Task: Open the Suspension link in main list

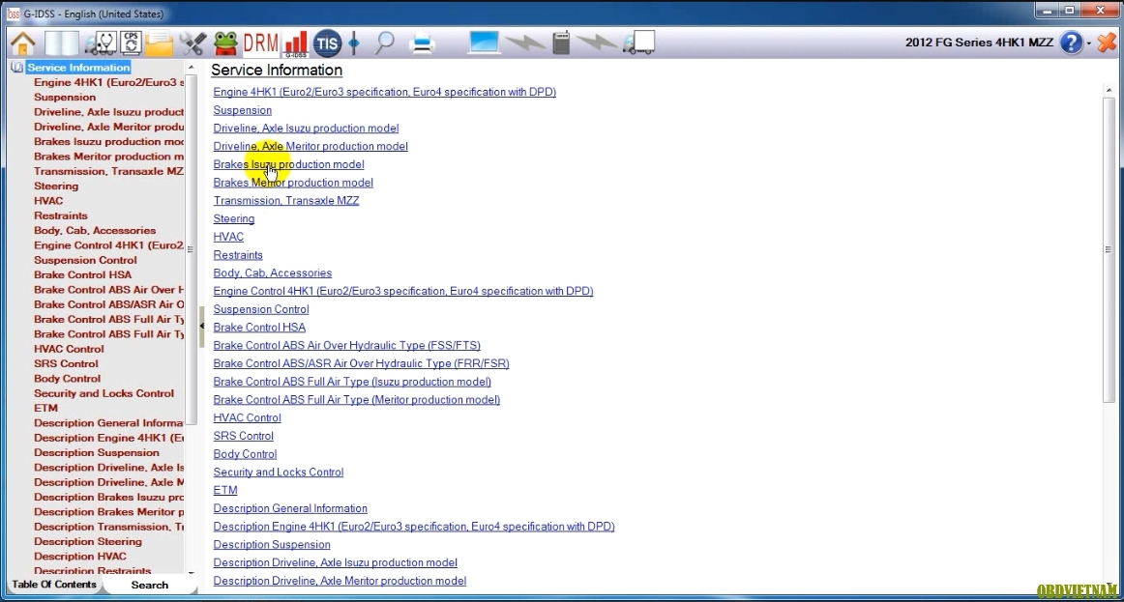Action: pyautogui.click(x=242, y=110)
